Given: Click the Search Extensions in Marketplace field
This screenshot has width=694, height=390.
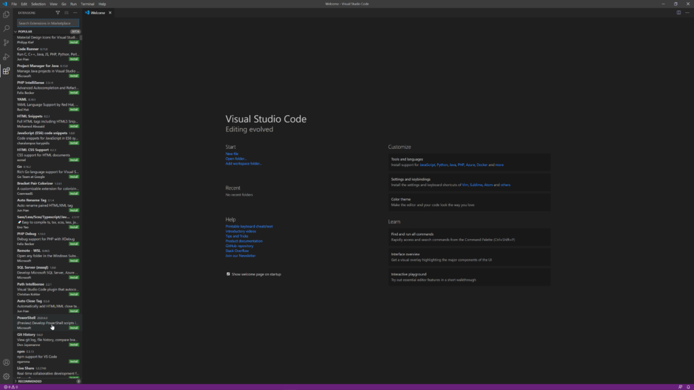Looking at the screenshot, I should click(x=48, y=23).
